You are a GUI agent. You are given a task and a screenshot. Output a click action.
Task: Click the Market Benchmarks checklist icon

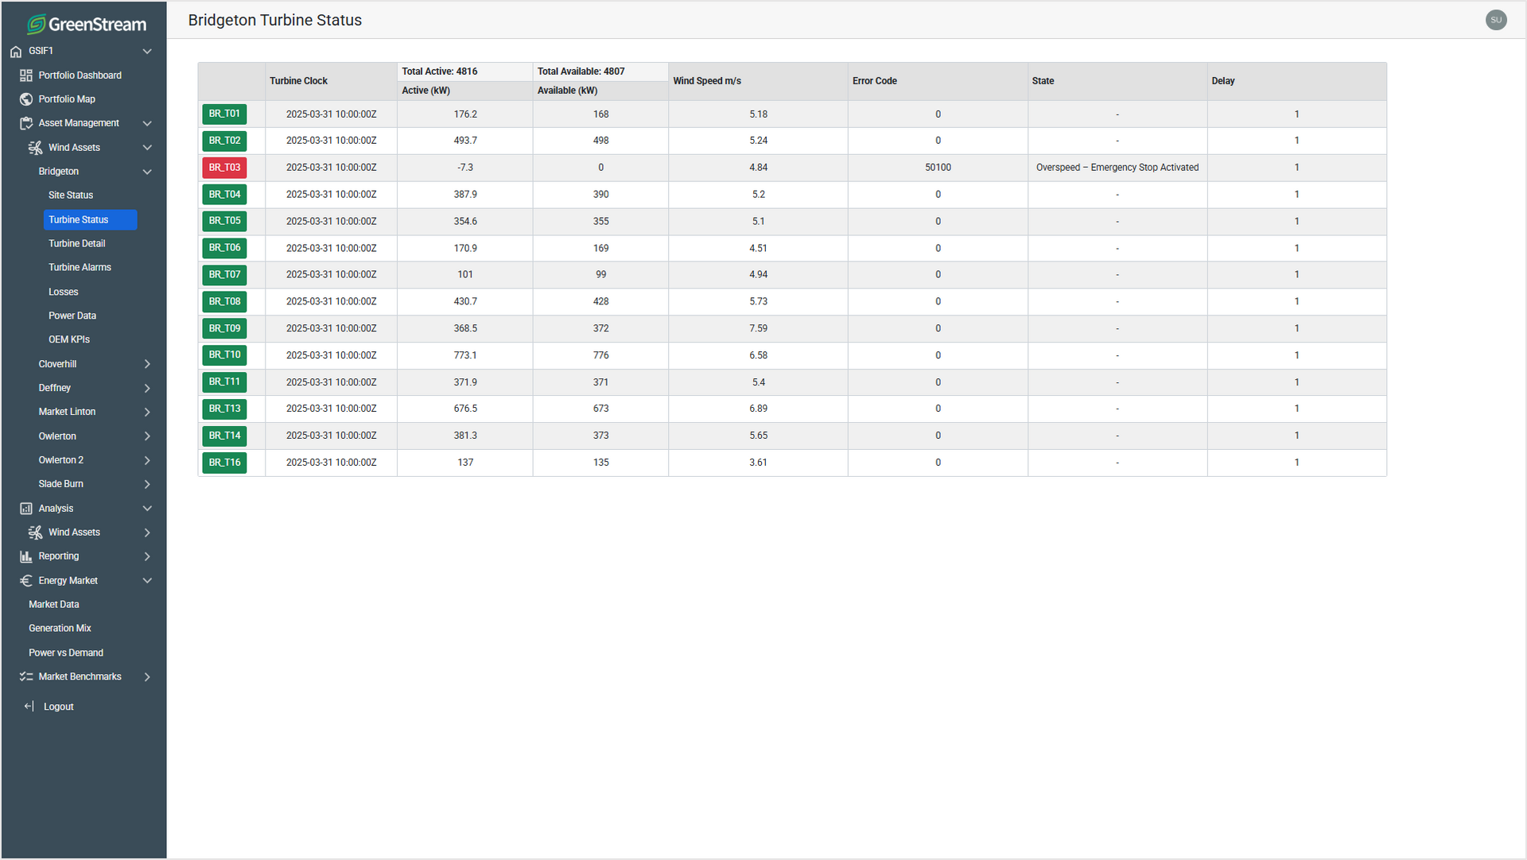tap(26, 677)
